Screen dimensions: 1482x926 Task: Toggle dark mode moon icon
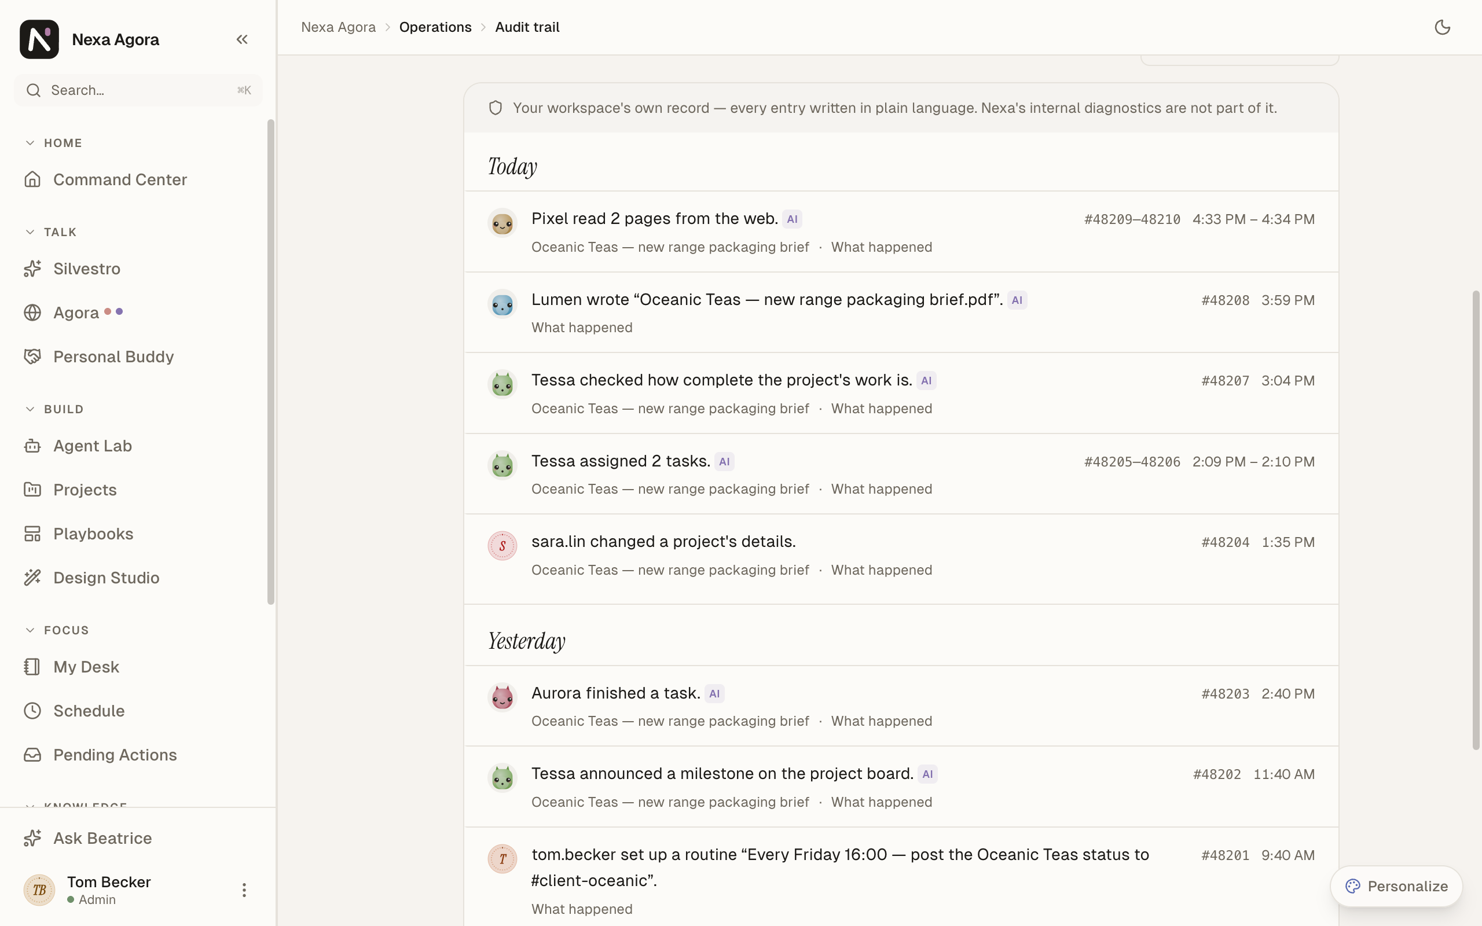(1442, 27)
